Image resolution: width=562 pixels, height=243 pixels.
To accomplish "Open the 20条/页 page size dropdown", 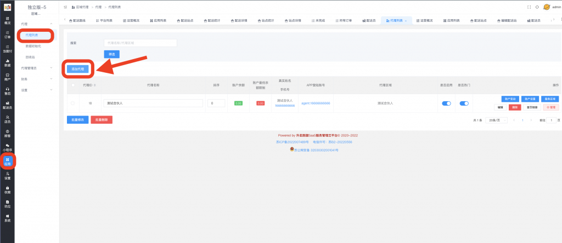I will pyautogui.click(x=496, y=120).
